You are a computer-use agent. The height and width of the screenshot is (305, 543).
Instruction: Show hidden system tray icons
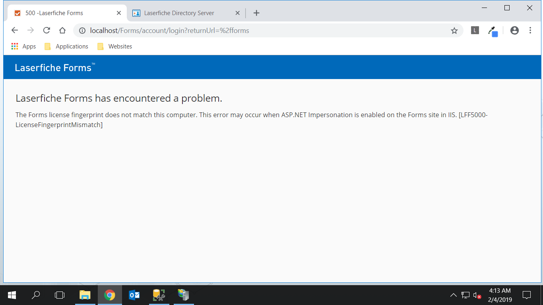453,295
